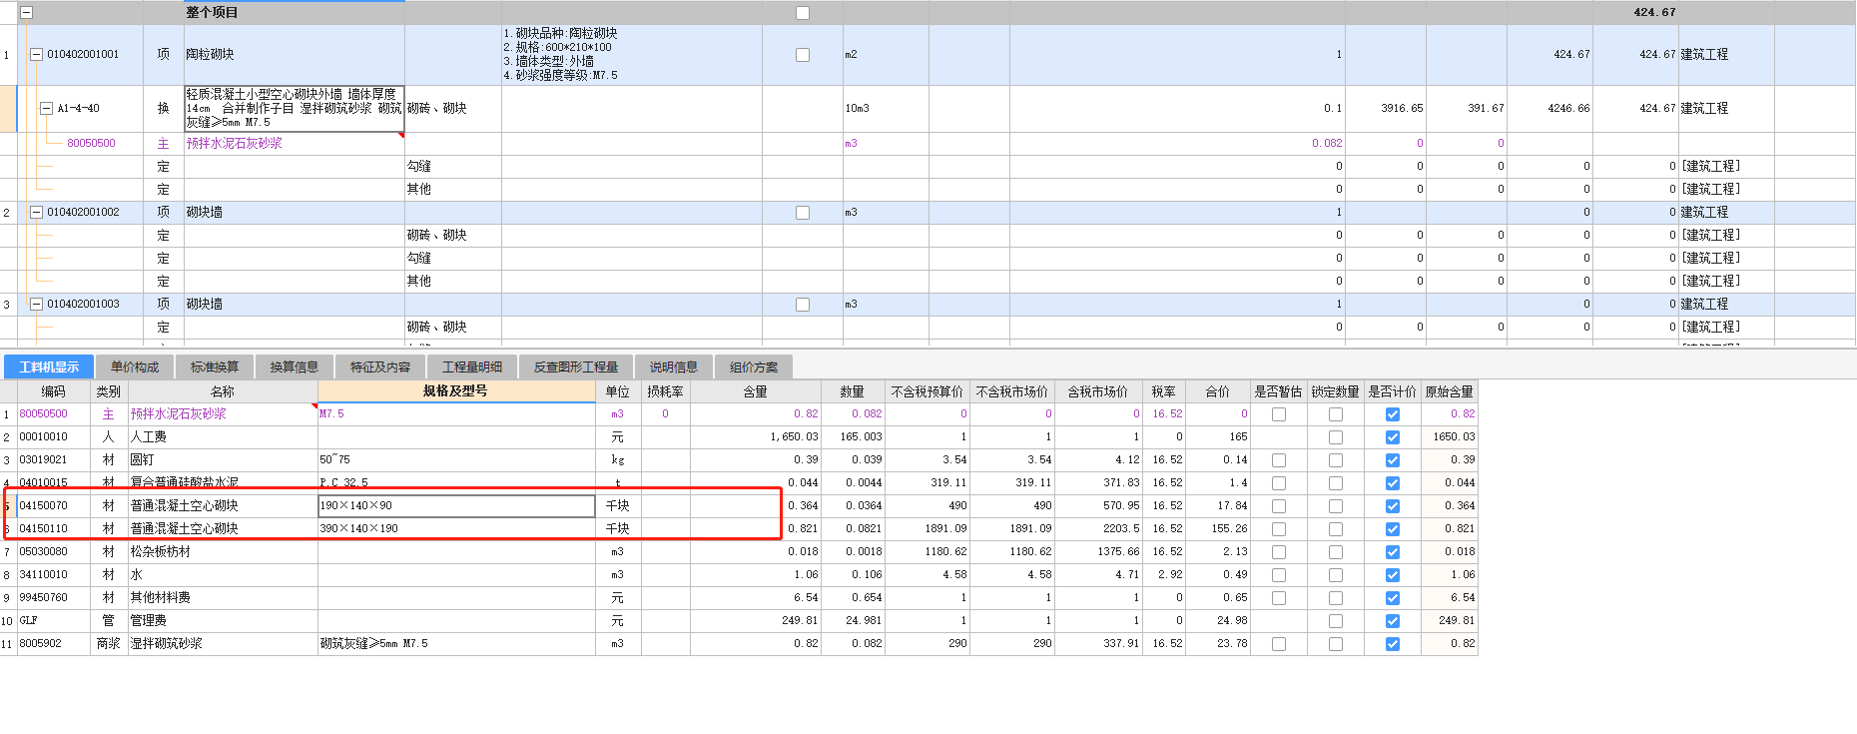Switch to the 标准换算 tab
The width and height of the screenshot is (1857, 734).
pyautogui.click(x=215, y=367)
